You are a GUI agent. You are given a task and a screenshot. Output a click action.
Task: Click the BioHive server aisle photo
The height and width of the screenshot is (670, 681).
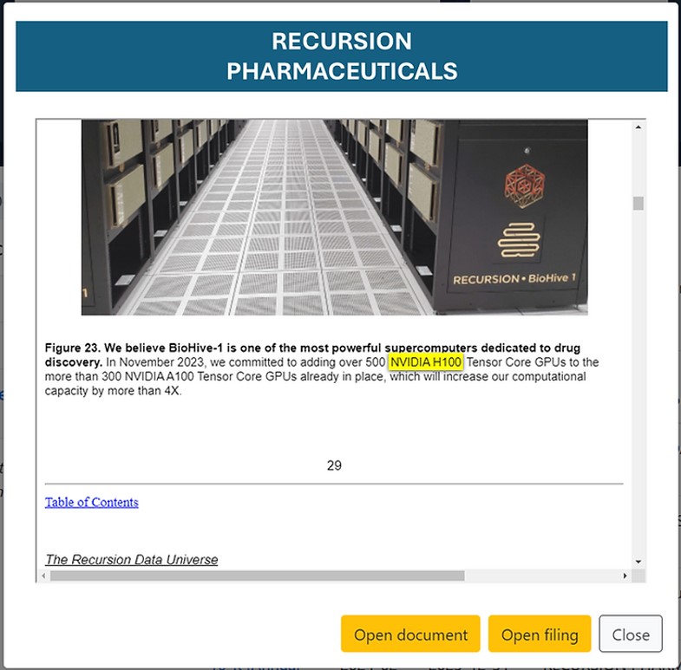(x=334, y=218)
